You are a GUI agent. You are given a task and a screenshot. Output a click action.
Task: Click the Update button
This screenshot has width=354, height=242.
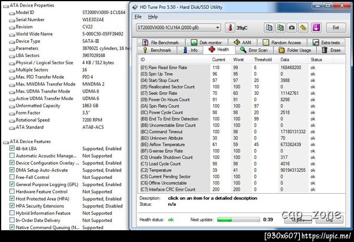(x=298, y=220)
